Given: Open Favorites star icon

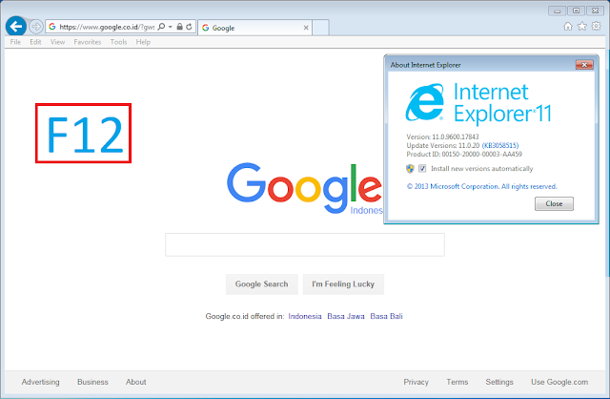Looking at the screenshot, I should 582,26.
